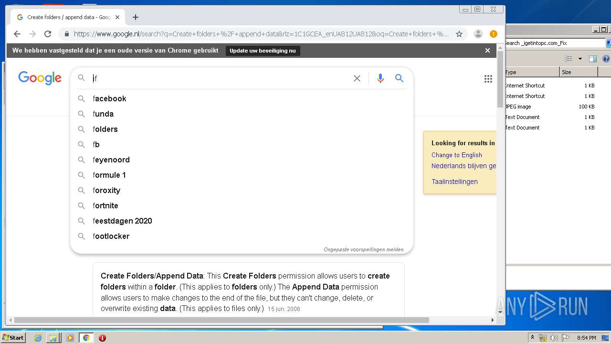This screenshot has width=611, height=344.
Task: Dismiss the old Chrome version banner
Action: tap(487, 50)
